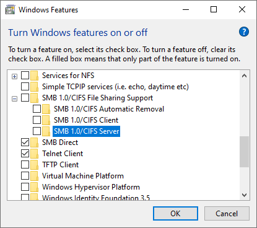Click the folder icon beside Virtual Machine Platform

[x=34, y=176]
